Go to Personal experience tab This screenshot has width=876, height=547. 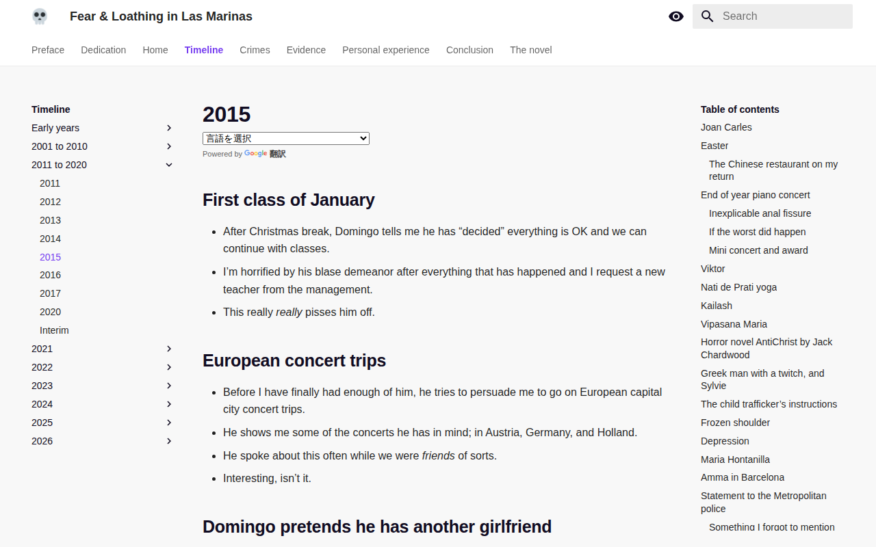(x=386, y=50)
